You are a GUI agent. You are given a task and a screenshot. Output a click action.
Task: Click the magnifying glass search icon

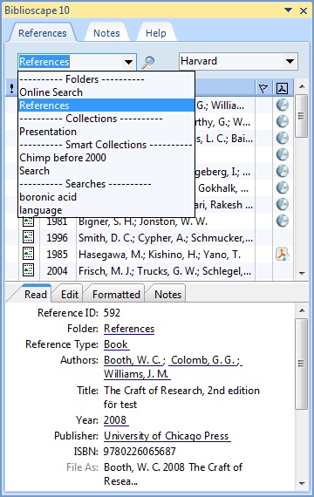pyautogui.click(x=147, y=62)
